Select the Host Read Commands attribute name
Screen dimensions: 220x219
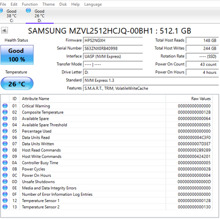point(41,150)
